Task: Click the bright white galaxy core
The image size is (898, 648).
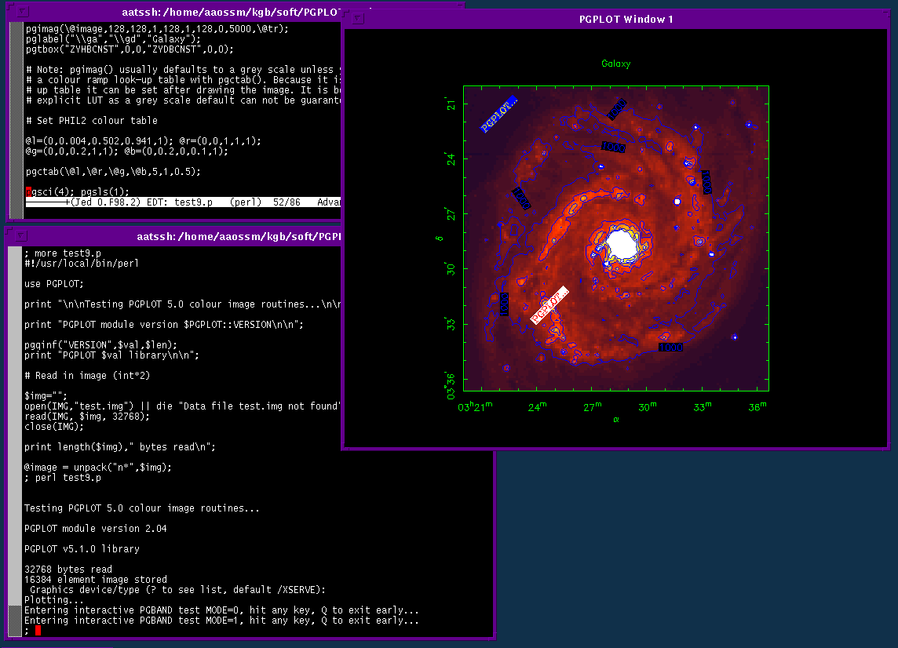Action: 622,245
